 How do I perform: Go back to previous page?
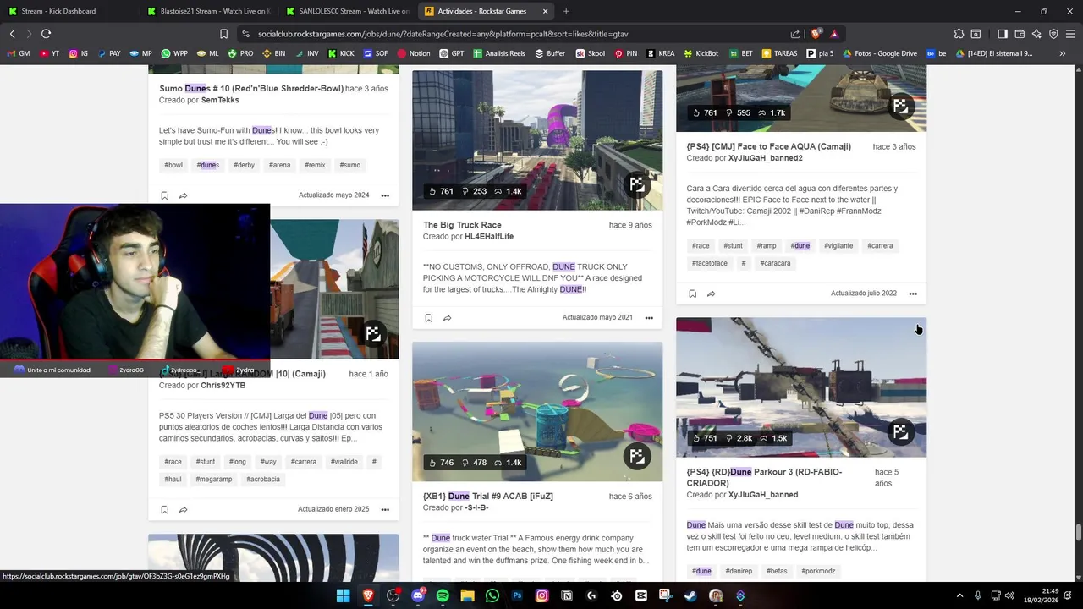point(12,33)
